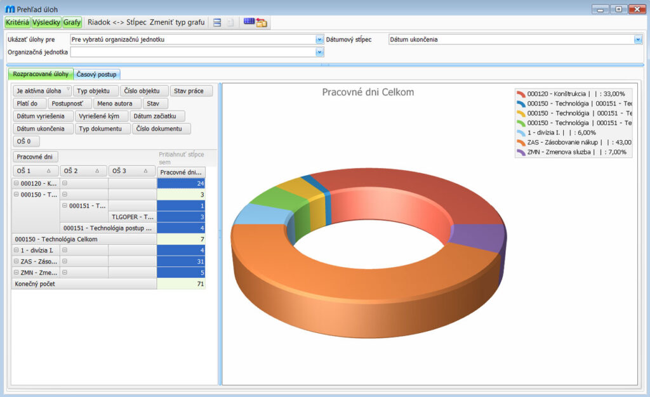Toggle the Kritériá green button

point(17,22)
